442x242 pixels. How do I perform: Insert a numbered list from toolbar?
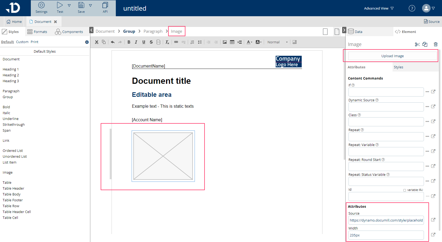[192, 42]
